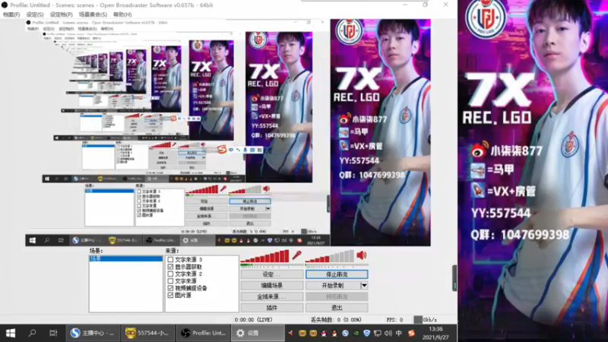The image size is (608, 342).
Task: Open the 设定档(P) menu in main window
Action: click(x=62, y=14)
